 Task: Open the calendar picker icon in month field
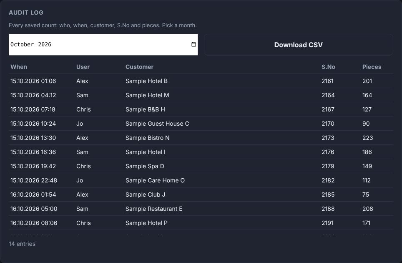click(193, 44)
